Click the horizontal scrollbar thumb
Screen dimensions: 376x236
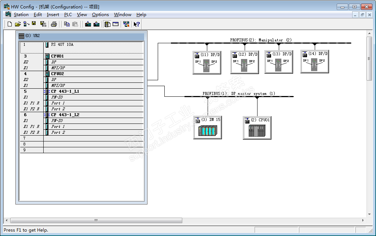coord(96,220)
